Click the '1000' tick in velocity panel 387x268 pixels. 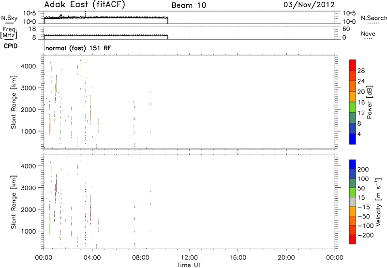coord(28,231)
